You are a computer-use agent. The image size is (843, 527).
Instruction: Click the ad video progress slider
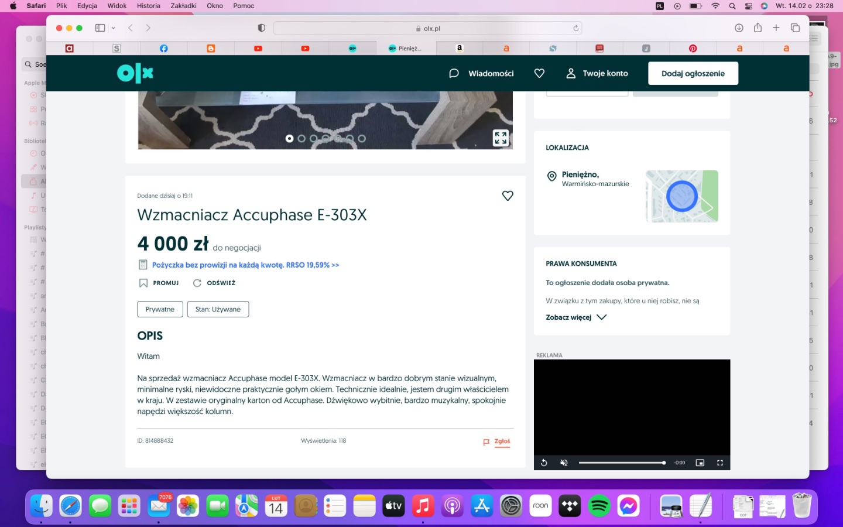pyautogui.click(x=622, y=463)
